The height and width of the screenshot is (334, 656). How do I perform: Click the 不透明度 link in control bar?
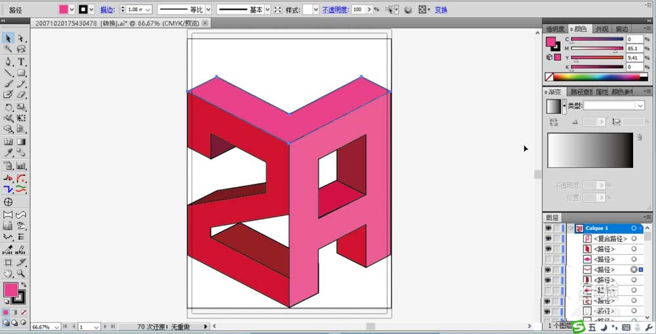(x=335, y=10)
